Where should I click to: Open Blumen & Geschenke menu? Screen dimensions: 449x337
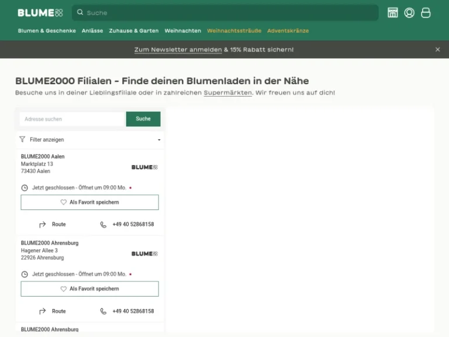pos(47,31)
